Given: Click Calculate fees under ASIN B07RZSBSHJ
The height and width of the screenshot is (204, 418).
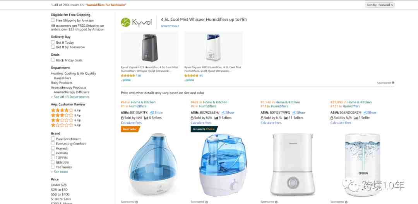Looking at the screenshot, I should [201, 123].
